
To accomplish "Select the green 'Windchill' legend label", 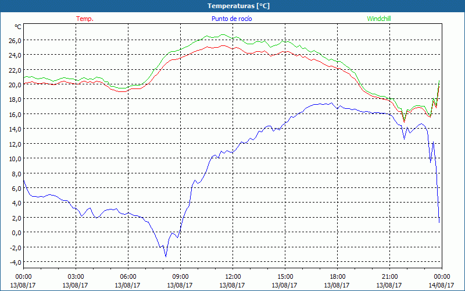I will 379,19.
